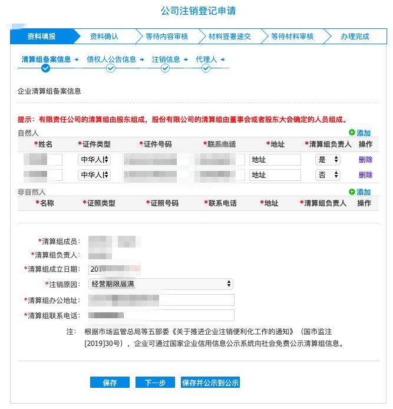Go to 注销信息 sub-step
The height and width of the screenshot is (409, 393).
click(166, 60)
